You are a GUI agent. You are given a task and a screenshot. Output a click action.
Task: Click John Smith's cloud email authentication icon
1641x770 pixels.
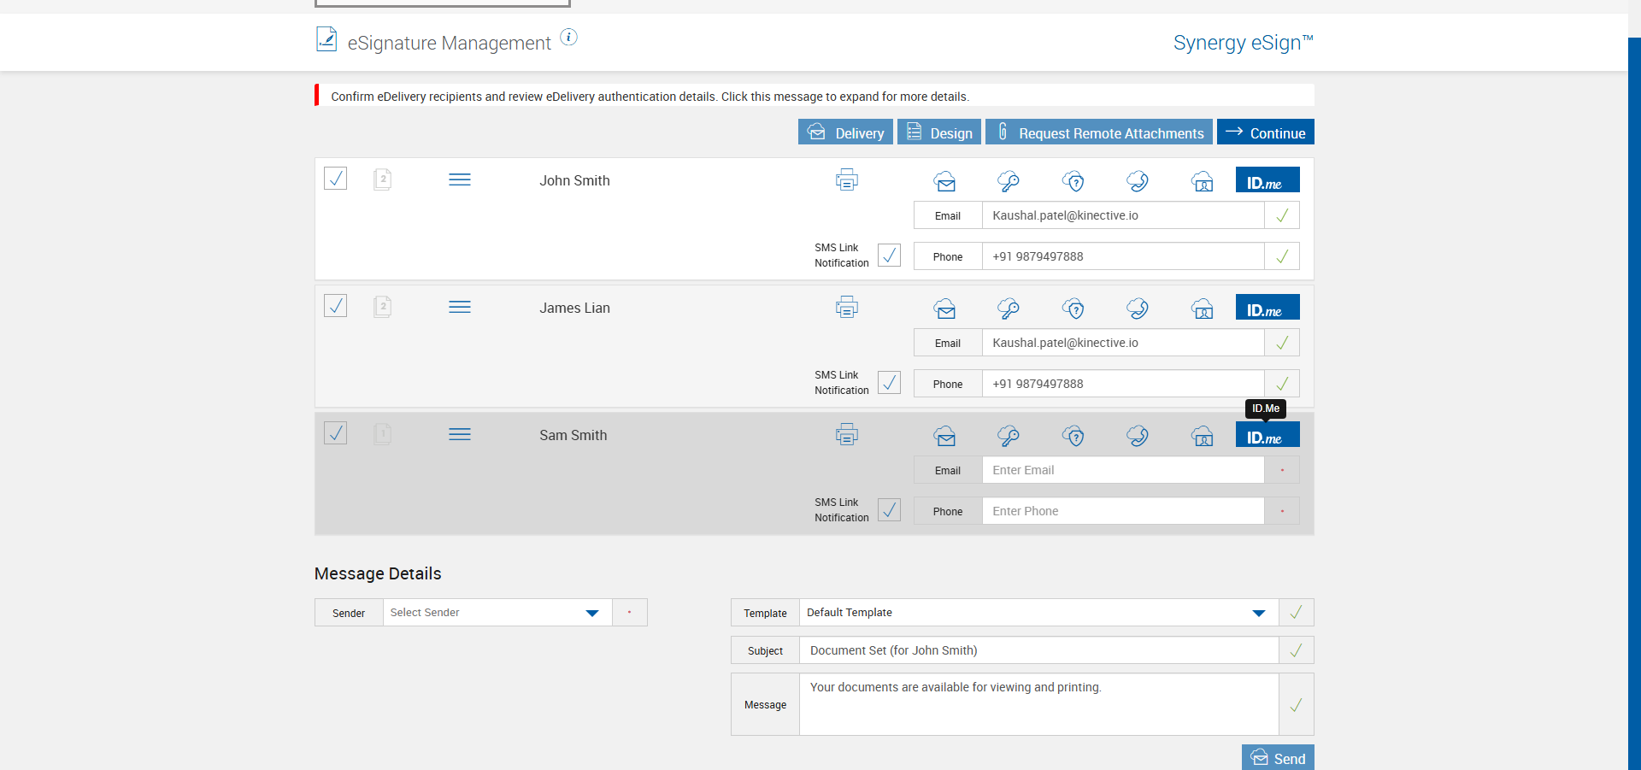(x=944, y=181)
